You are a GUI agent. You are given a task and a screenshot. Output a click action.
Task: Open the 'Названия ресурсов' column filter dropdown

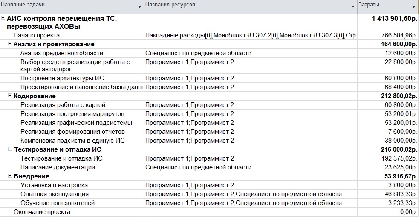pos(353,7)
